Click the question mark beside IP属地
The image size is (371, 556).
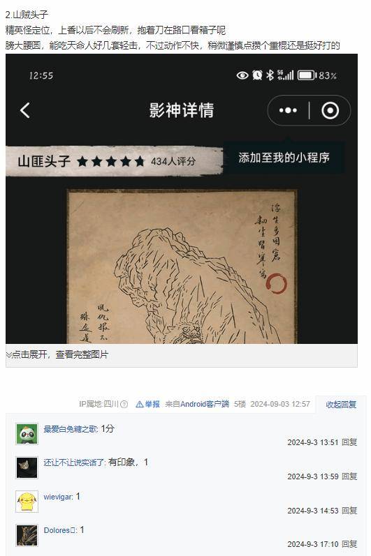pyautogui.click(x=124, y=404)
